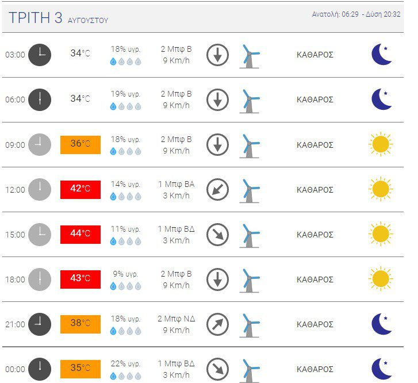Click the wind direction arrow at 00:00
418x383 pixels.
[217, 369]
